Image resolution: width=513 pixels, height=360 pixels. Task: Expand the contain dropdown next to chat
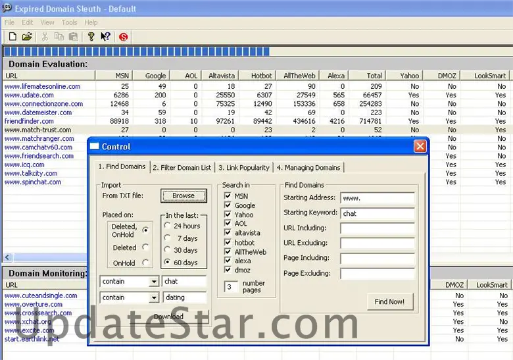coord(153,282)
